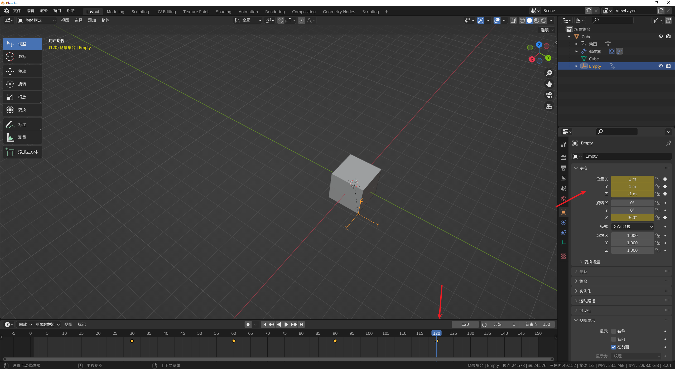Hide the Empty object in viewport

pyautogui.click(x=660, y=66)
